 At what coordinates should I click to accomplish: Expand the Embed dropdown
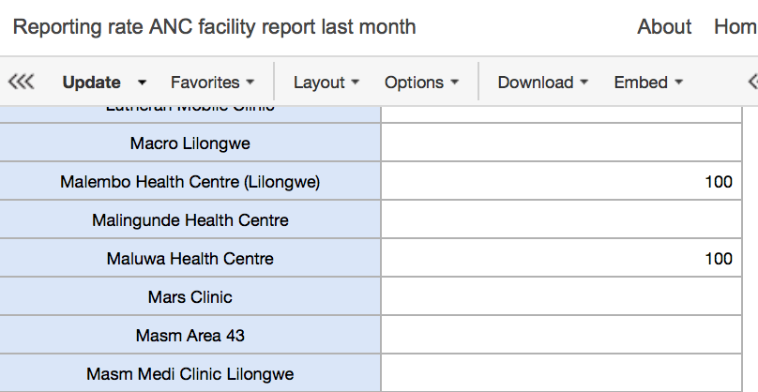point(648,83)
